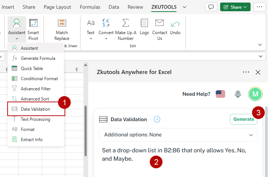This screenshot has height=177, width=268.
Task: Select column E header
Action: 77,69
